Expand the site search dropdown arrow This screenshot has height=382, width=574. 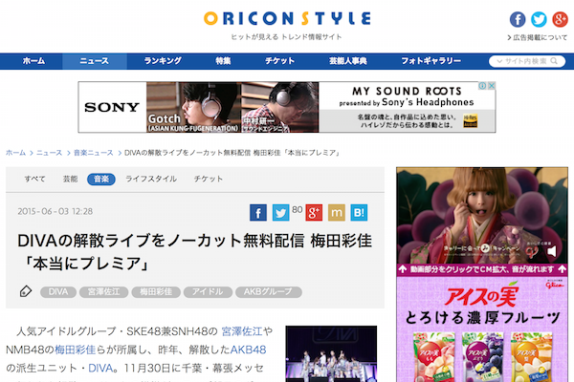click(x=499, y=61)
